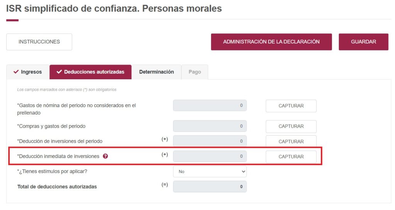Click the checkmark on Deducciones autorizadas tab
This screenshot has height=210, width=395.
pos(59,72)
